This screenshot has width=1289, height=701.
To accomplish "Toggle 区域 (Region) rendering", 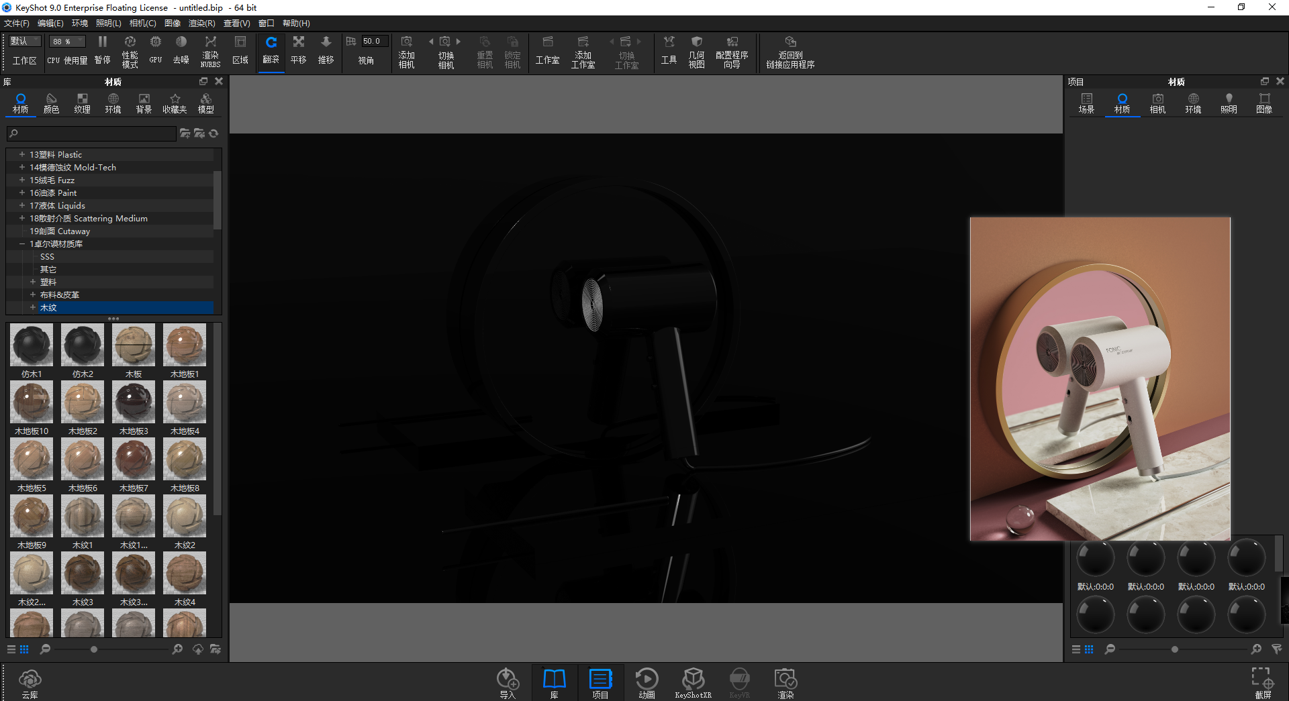I will click(240, 51).
